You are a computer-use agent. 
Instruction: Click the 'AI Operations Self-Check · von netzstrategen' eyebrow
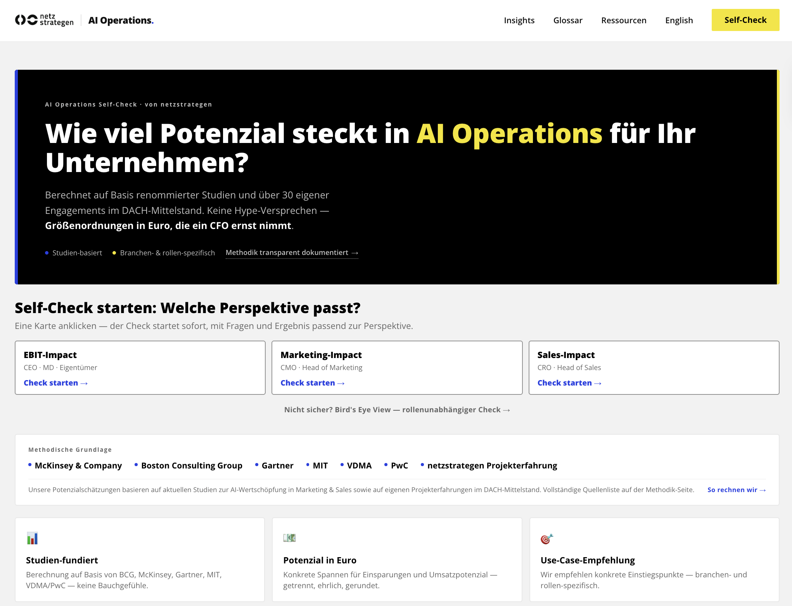pyautogui.click(x=128, y=105)
